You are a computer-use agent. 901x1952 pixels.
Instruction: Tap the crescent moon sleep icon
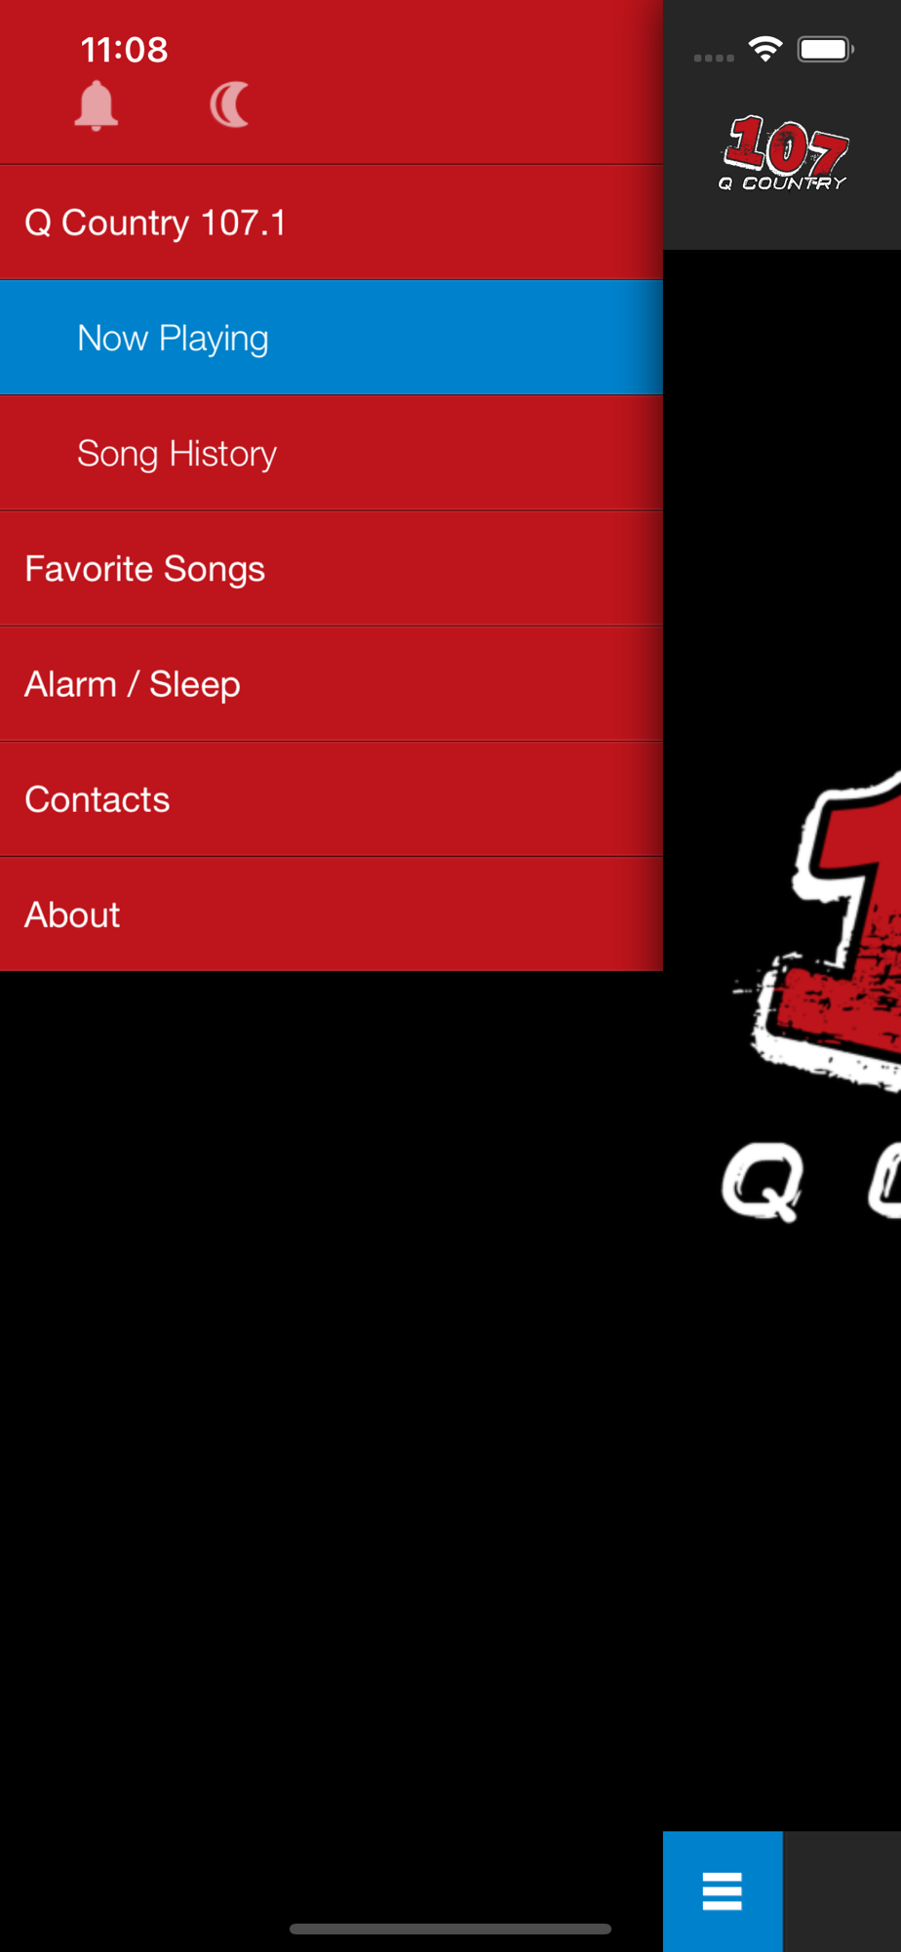click(230, 105)
